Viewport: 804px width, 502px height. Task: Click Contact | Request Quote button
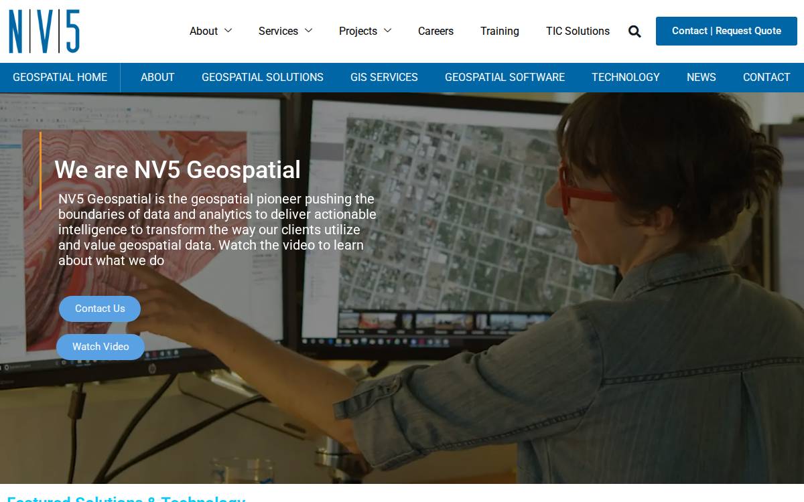click(x=726, y=31)
